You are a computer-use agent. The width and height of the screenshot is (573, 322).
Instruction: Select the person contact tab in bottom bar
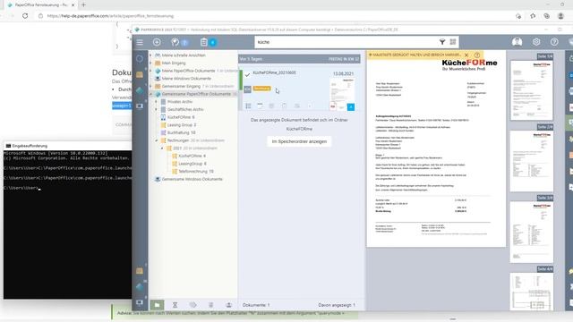click(x=229, y=305)
